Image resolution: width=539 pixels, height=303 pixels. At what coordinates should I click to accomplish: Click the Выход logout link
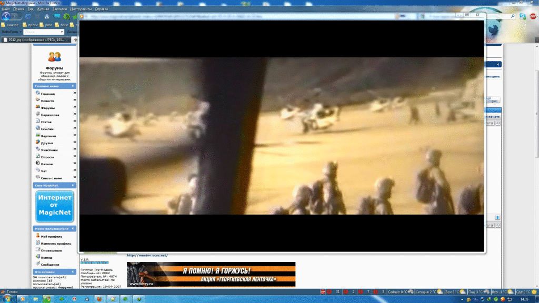46,258
